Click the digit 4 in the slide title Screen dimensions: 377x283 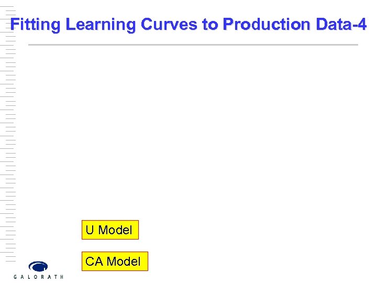(x=362, y=25)
